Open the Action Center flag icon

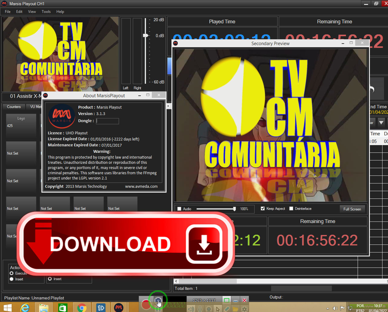(343, 308)
